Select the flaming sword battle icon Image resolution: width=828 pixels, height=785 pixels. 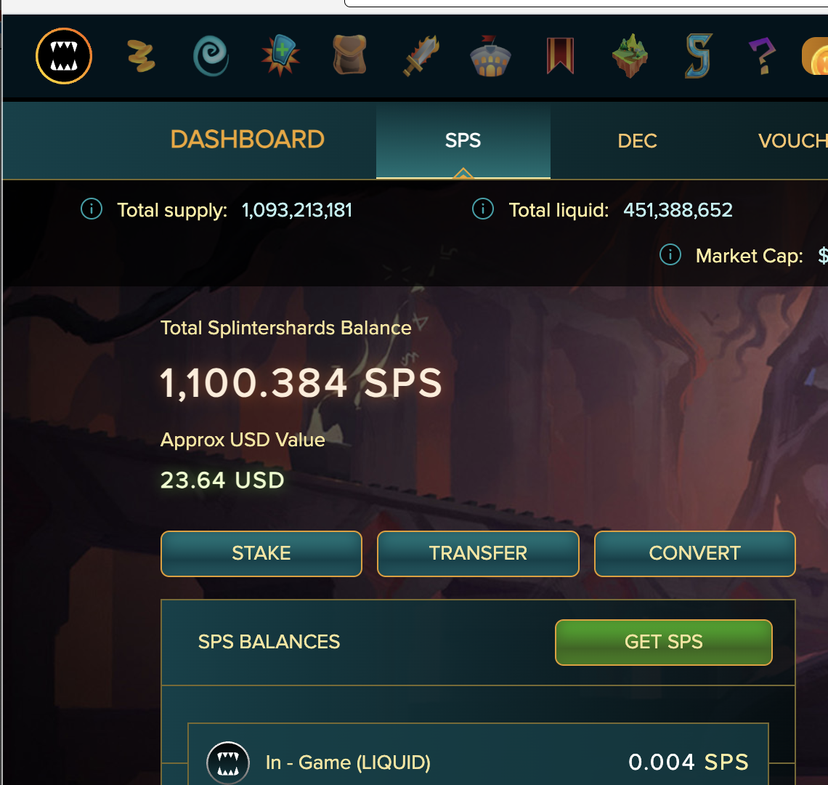421,55
